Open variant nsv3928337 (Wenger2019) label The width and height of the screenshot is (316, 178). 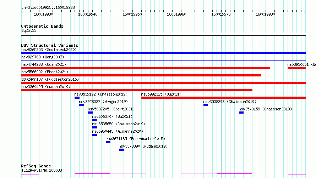103,102
